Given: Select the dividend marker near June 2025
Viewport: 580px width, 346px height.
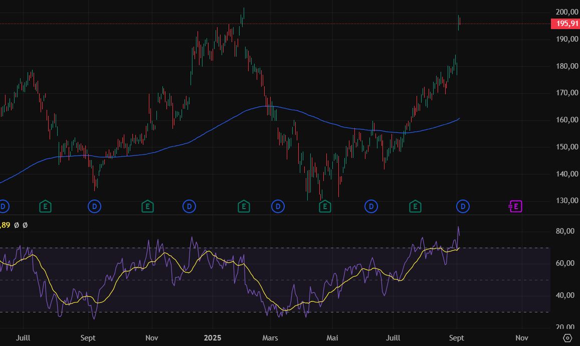Looking at the screenshot, I should [371, 206].
